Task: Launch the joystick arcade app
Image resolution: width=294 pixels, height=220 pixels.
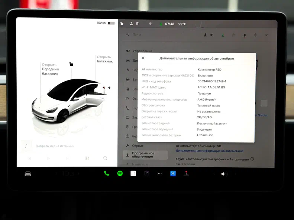Action: [x=186, y=173]
